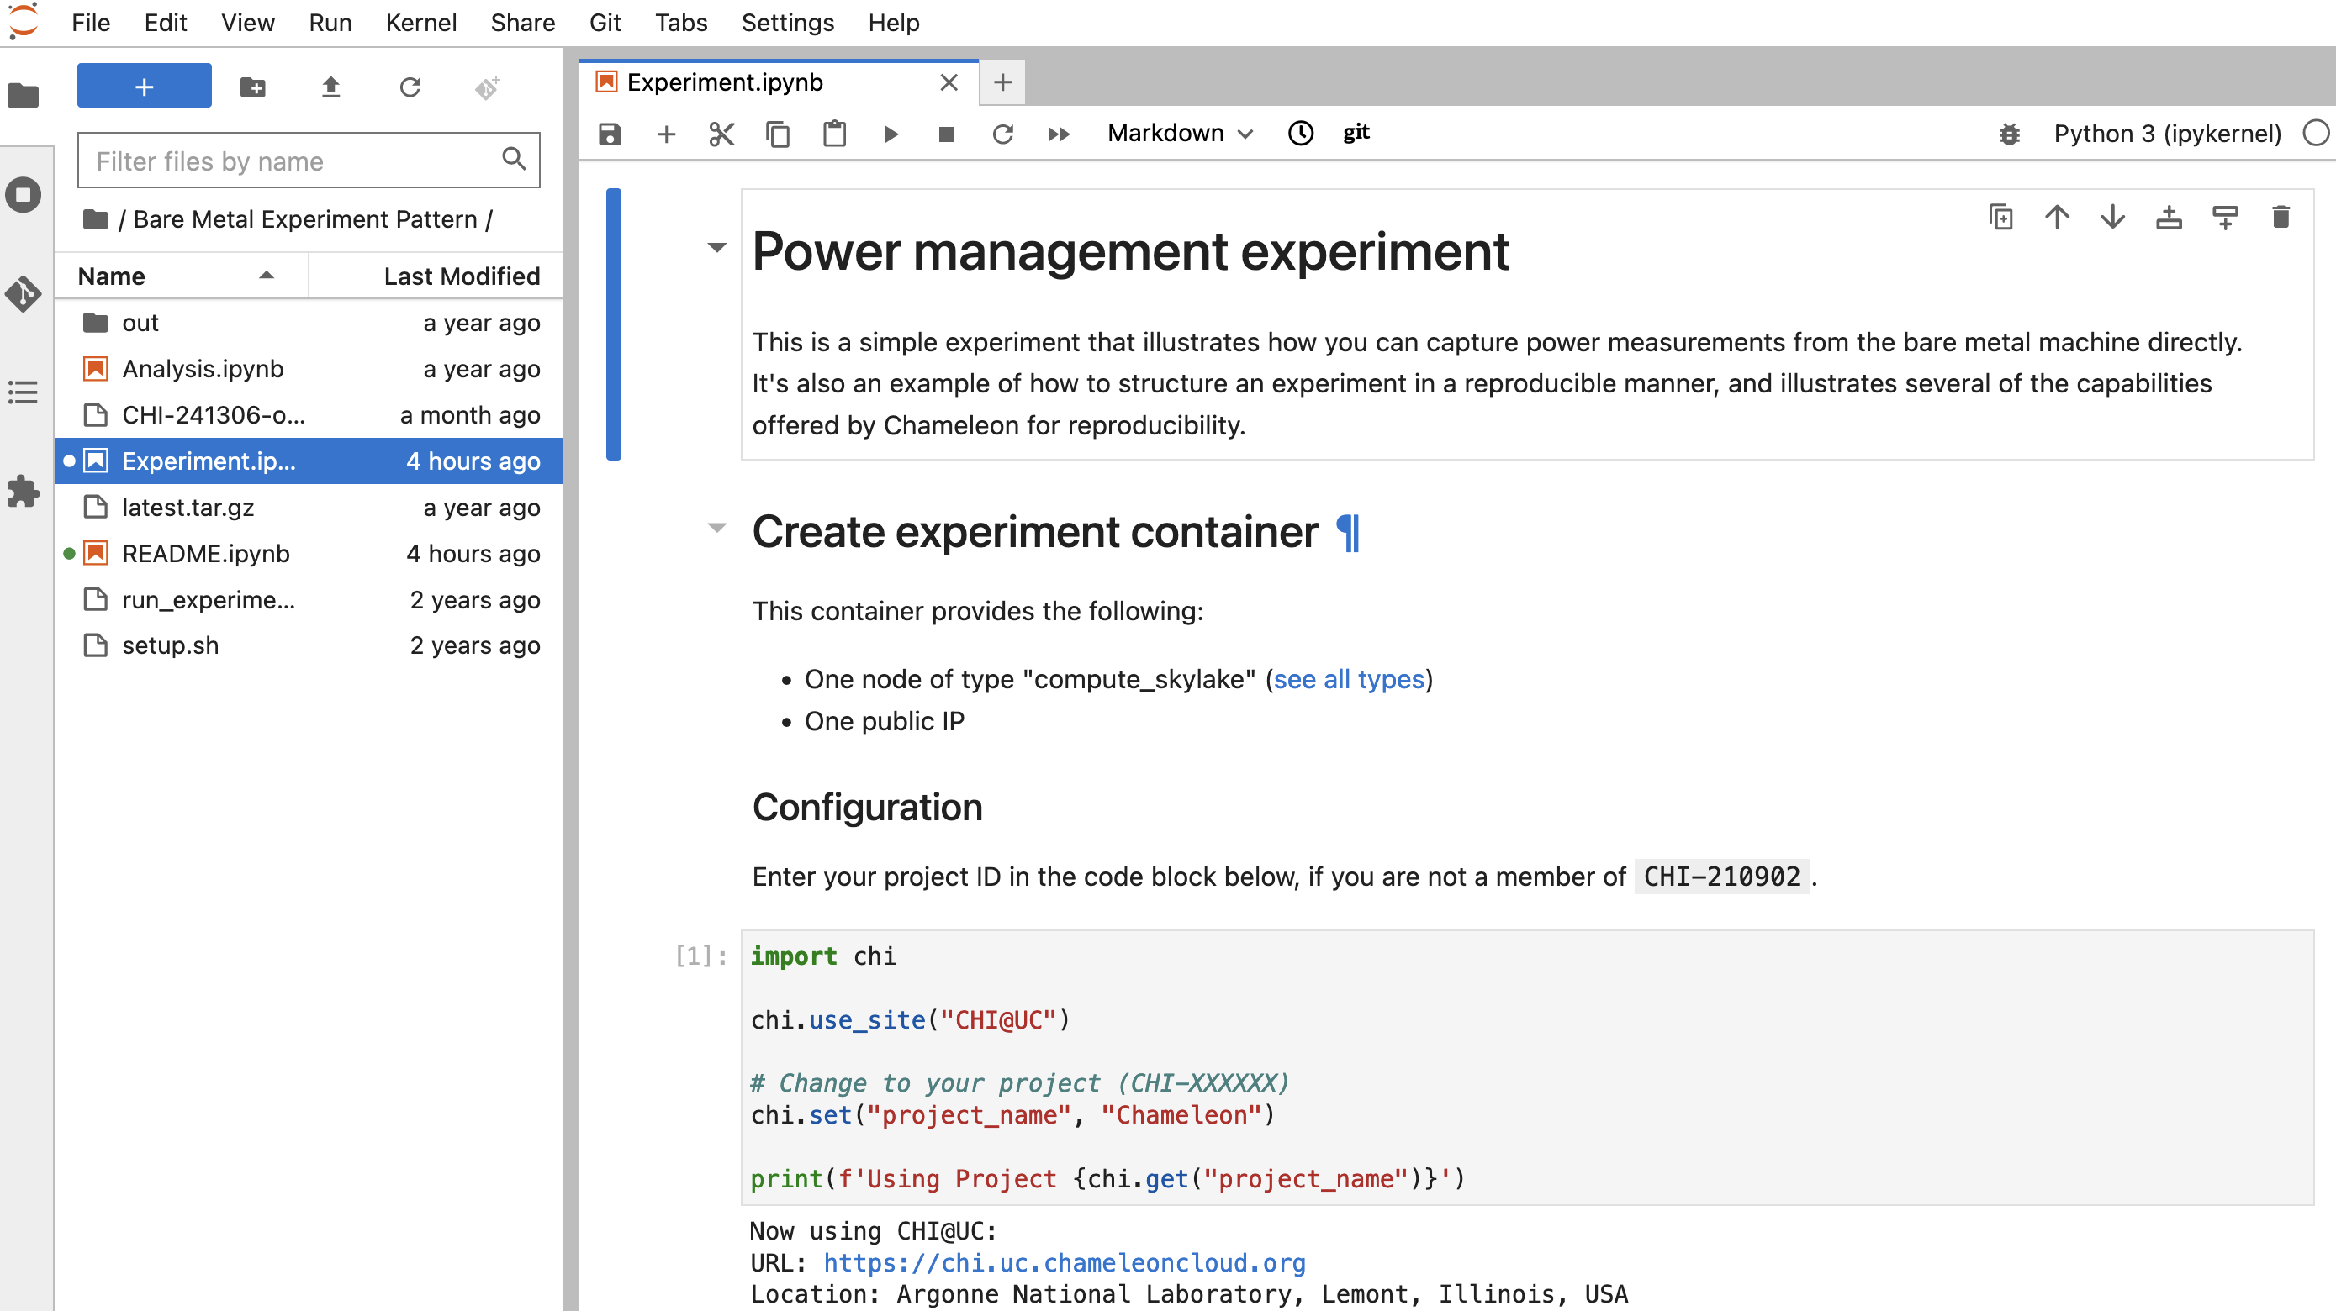Click the kernel status circle indicator
The height and width of the screenshot is (1311, 2336).
tap(2316, 133)
